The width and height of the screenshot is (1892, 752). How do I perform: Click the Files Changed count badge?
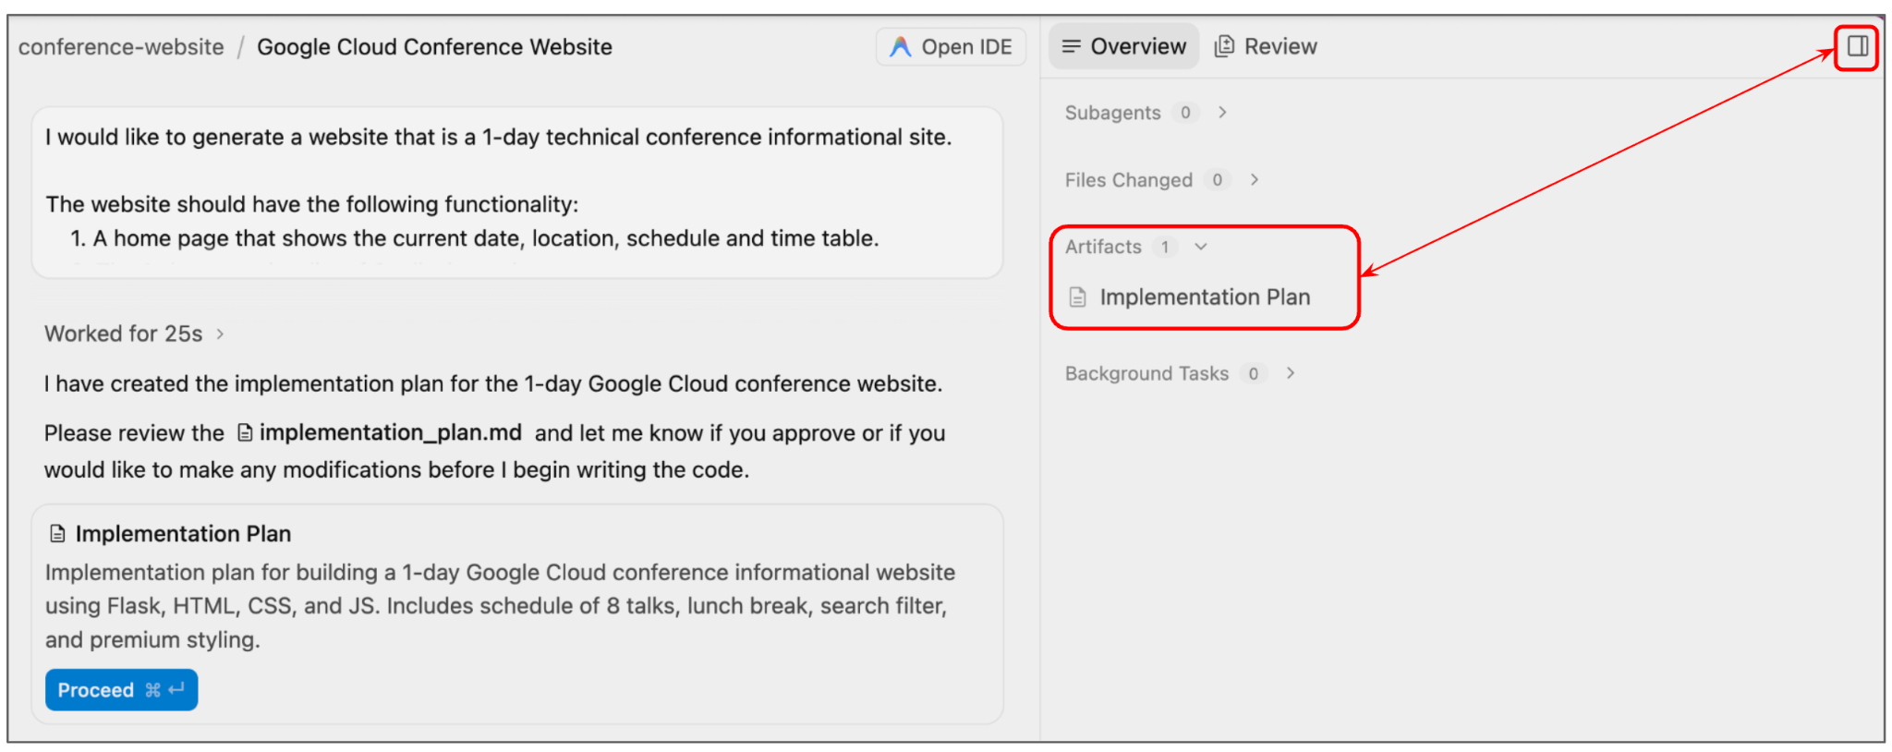tap(1218, 180)
